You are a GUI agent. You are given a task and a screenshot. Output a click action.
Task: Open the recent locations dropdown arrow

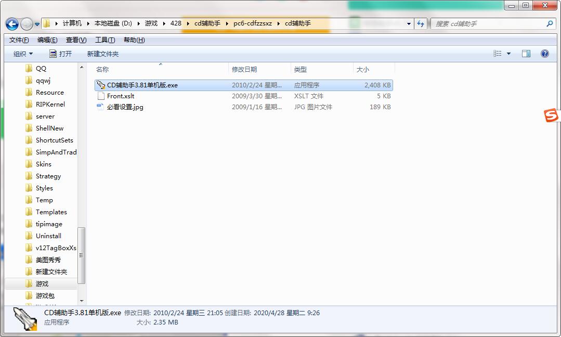37,24
